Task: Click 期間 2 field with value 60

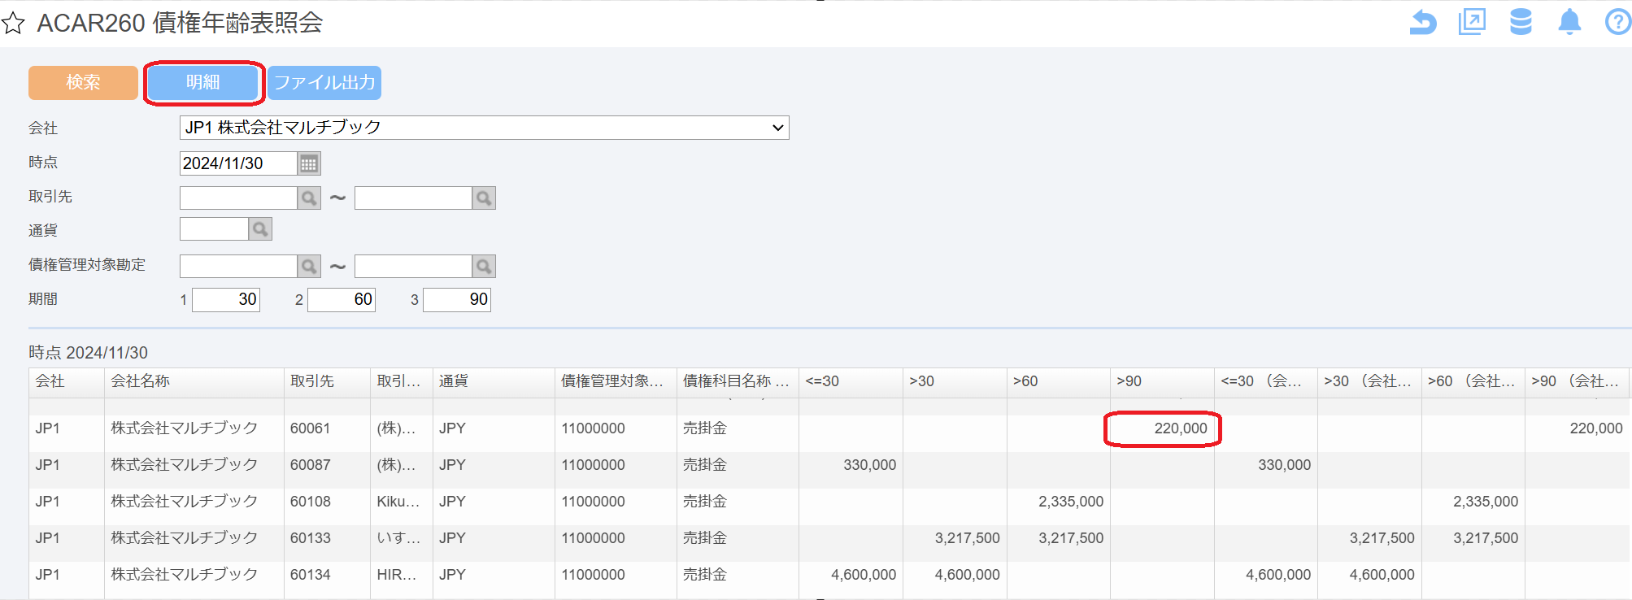Action: pos(342,300)
